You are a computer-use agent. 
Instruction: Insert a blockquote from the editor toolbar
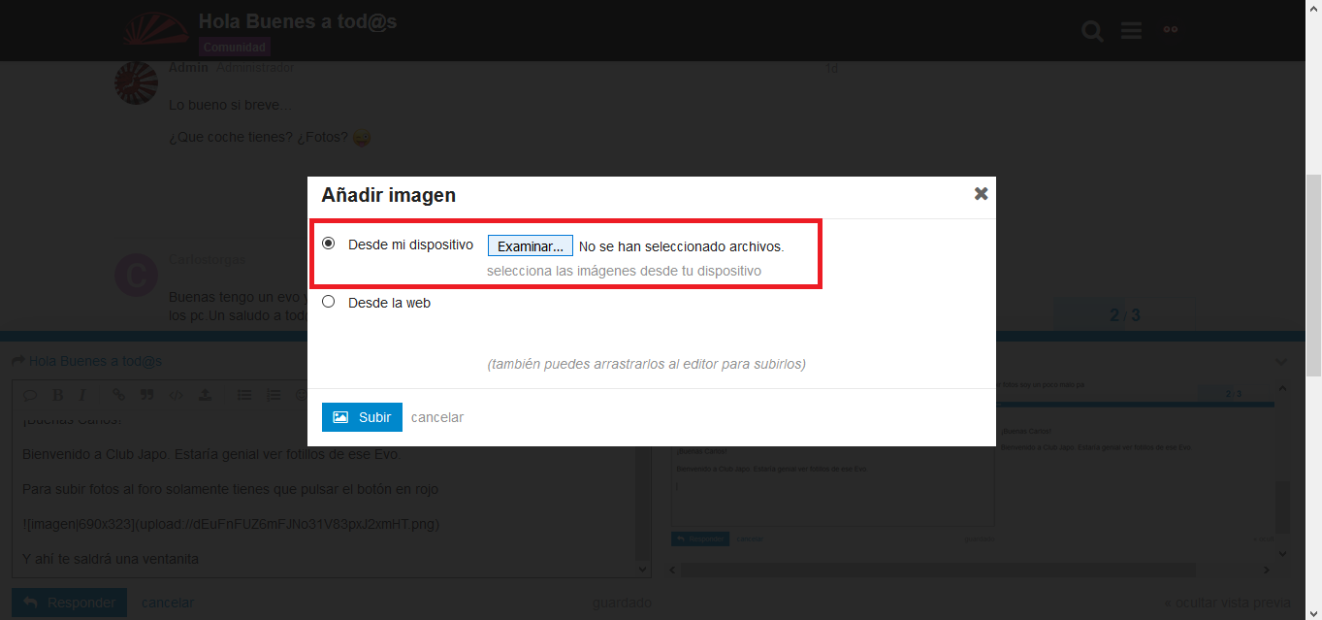(x=147, y=395)
